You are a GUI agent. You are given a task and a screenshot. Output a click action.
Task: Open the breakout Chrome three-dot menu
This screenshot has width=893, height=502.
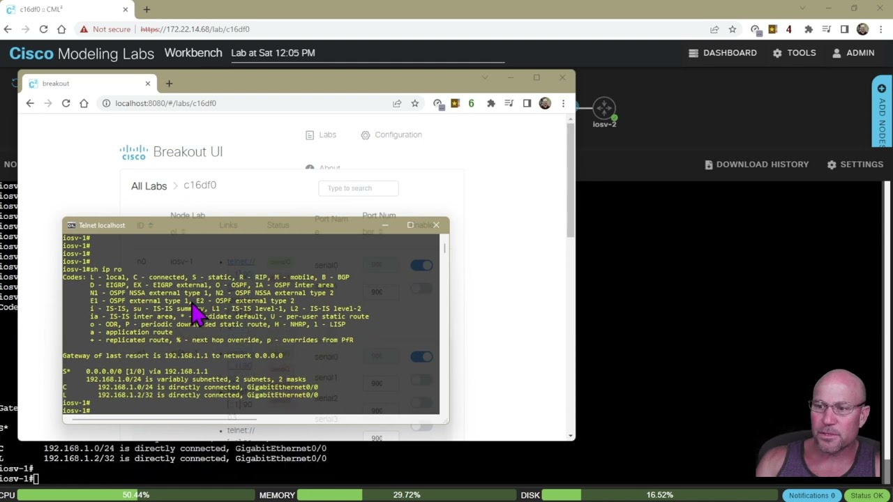click(563, 103)
